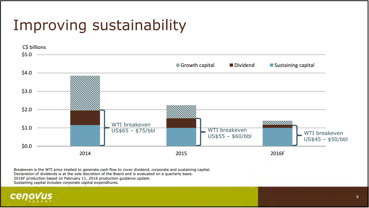Select the 2015 dividend brown bar segment
The width and height of the screenshot is (369, 208).
[x=181, y=123]
